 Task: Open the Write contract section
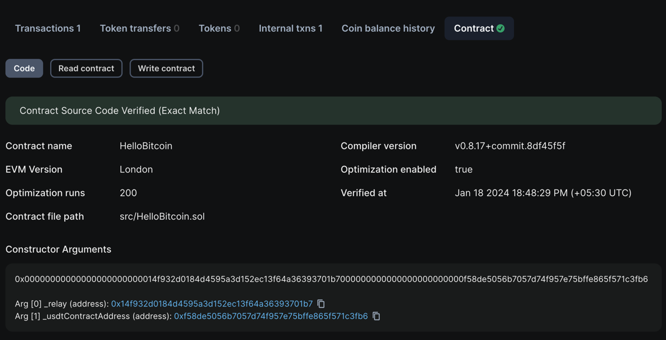click(x=166, y=68)
